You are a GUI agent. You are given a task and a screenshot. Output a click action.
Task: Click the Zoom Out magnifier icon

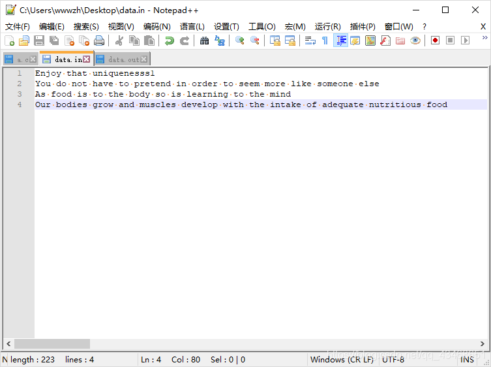point(255,40)
